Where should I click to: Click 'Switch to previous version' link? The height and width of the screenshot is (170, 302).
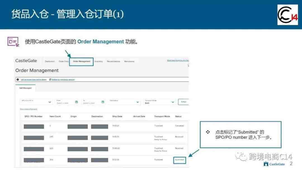pos(63,79)
